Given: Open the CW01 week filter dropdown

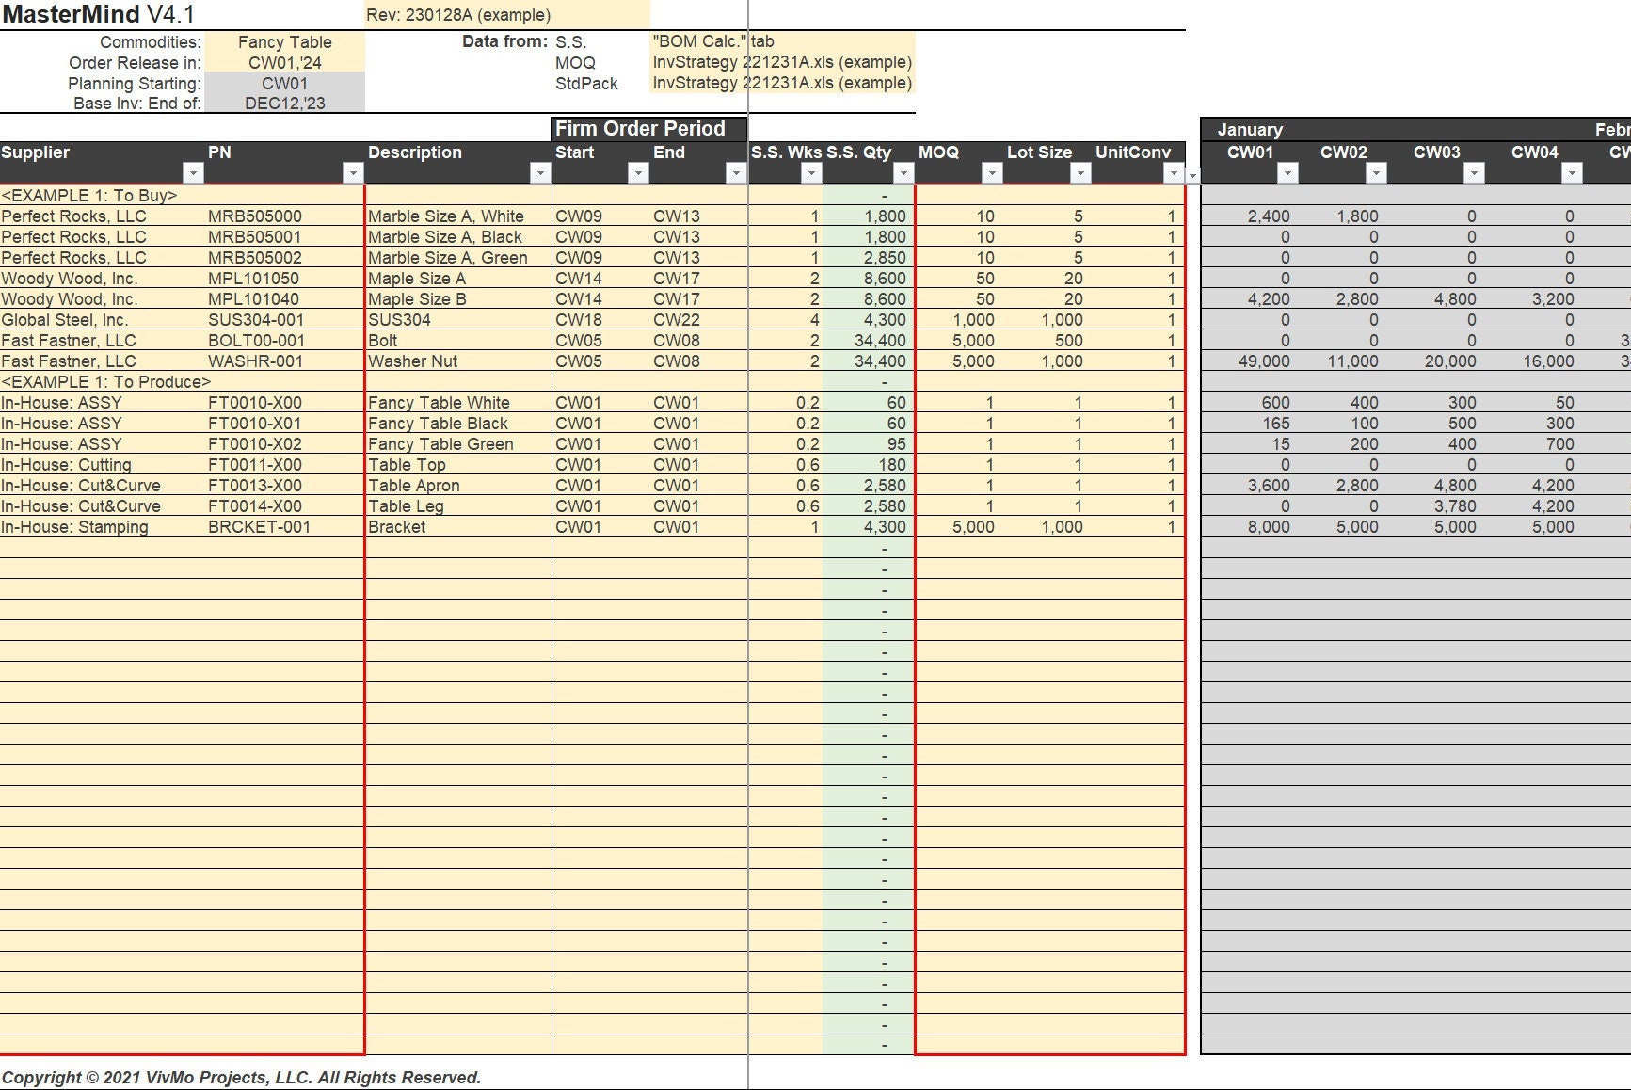Looking at the screenshot, I should click(1287, 172).
